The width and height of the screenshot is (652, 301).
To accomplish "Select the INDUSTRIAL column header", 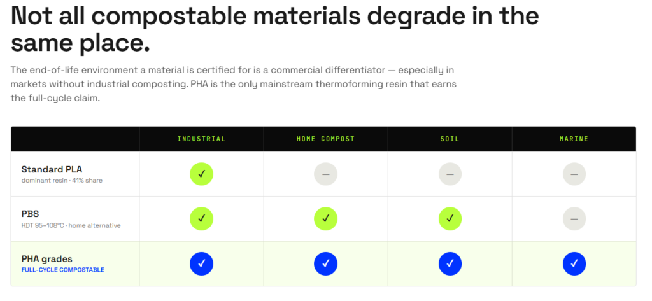I will tap(201, 139).
